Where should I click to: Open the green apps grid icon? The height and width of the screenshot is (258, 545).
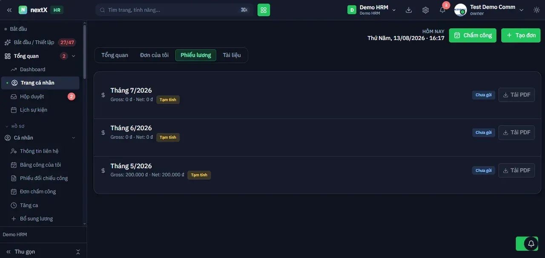click(264, 10)
